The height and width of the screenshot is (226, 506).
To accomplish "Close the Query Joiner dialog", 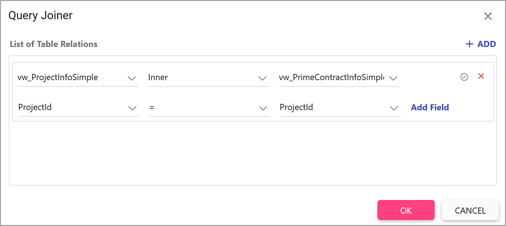I will pyautogui.click(x=487, y=16).
